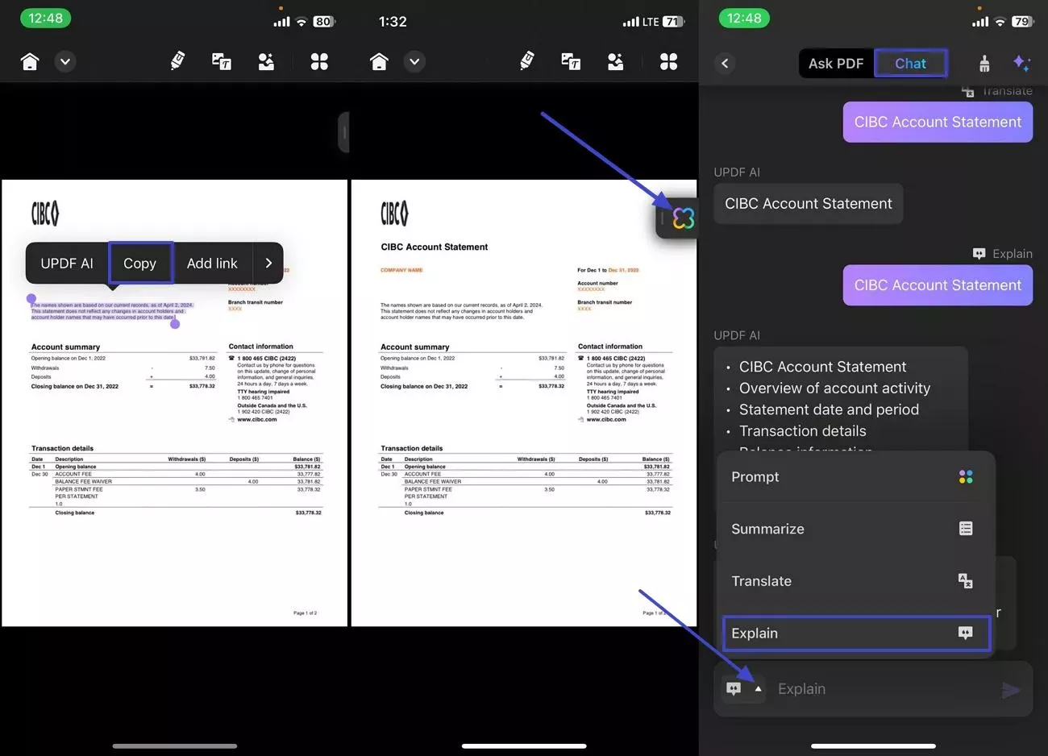This screenshot has width=1048, height=756.
Task: Tap the home icon in the left phone screen
Action: point(30,62)
